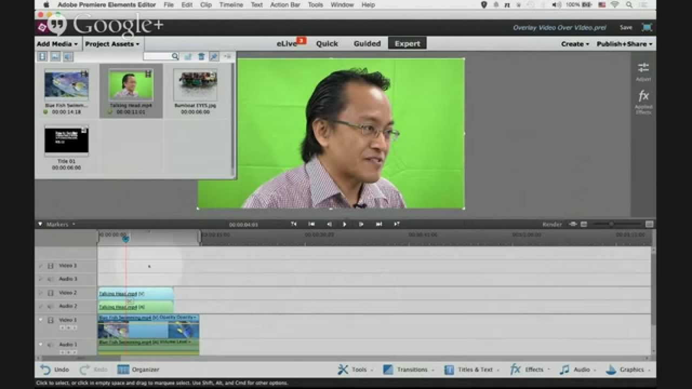The width and height of the screenshot is (692, 389).
Task: Switch to the Expert tab
Action: click(x=407, y=44)
